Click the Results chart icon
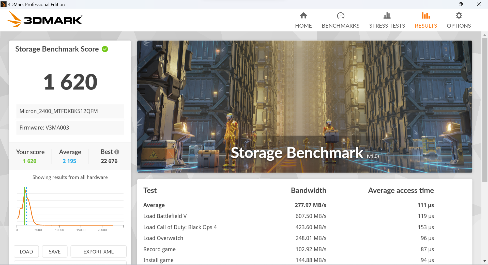Image resolution: width=488 pixels, height=265 pixels. [426, 16]
